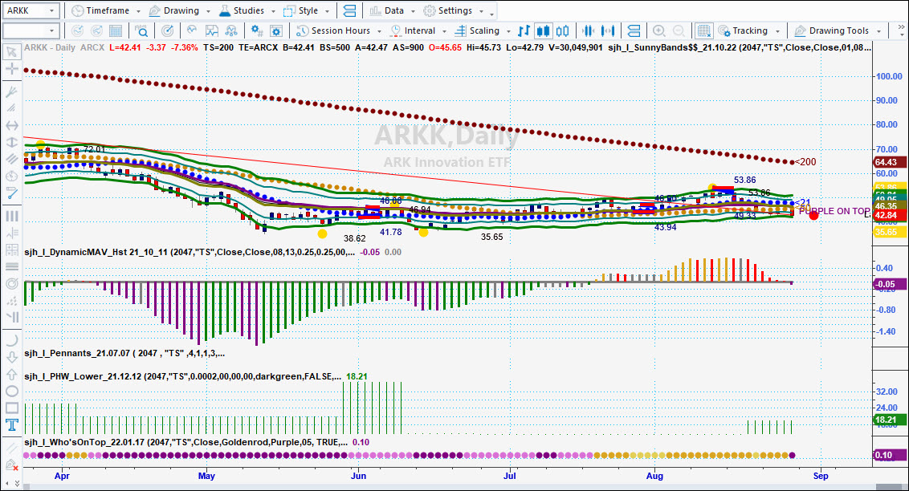The image size is (909, 491).
Task: Click the Aug label on time axis
Action: click(654, 476)
